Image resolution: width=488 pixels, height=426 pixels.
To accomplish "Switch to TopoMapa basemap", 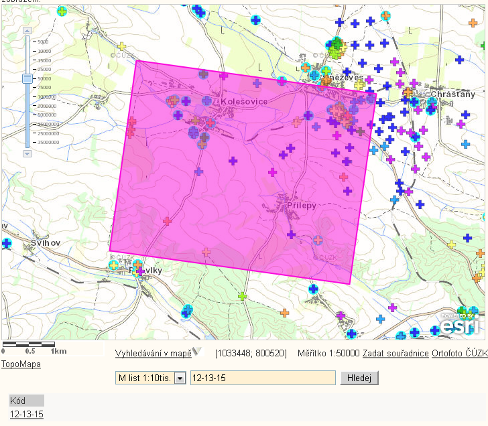I will pyautogui.click(x=21, y=364).
